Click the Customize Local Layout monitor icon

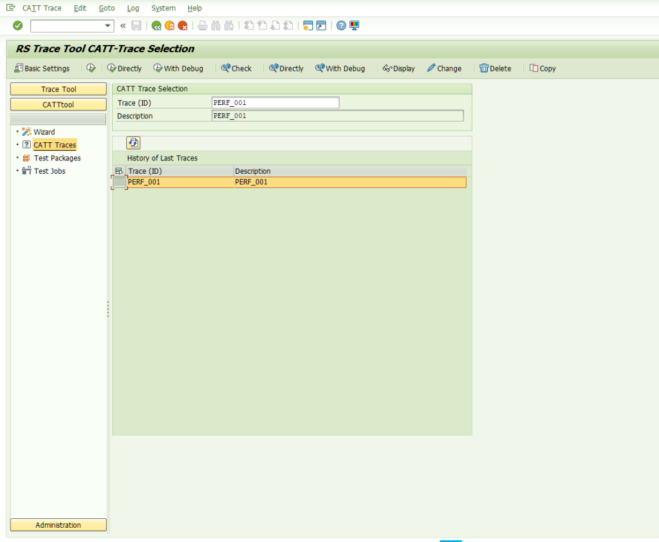[x=355, y=26]
